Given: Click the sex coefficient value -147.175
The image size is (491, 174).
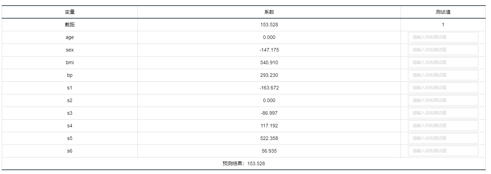Looking at the screenshot, I should [269, 50].
